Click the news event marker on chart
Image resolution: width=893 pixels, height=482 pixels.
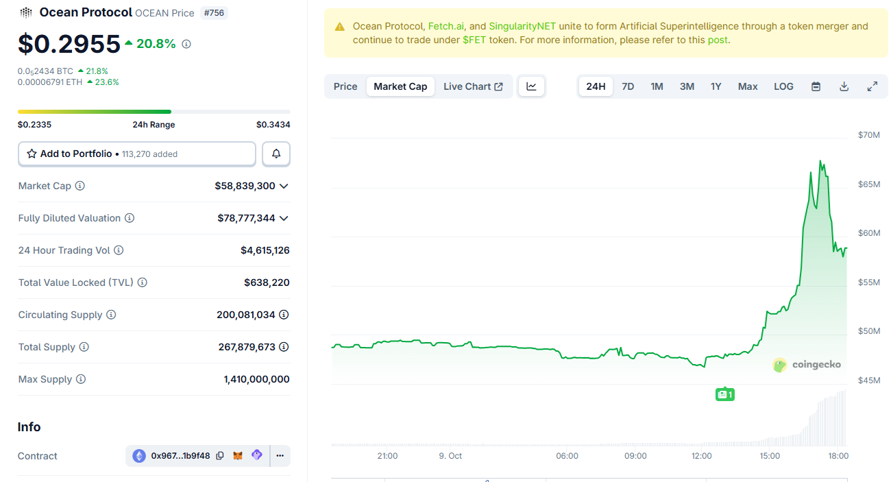pos(724,394)
